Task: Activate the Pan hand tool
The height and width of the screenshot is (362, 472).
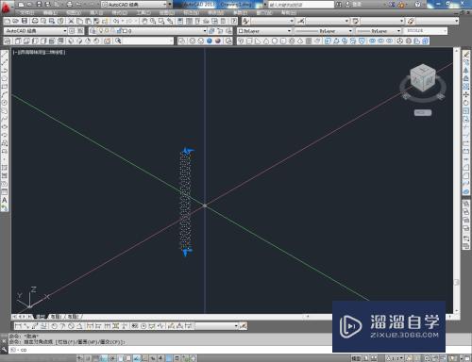Action: 144,21
